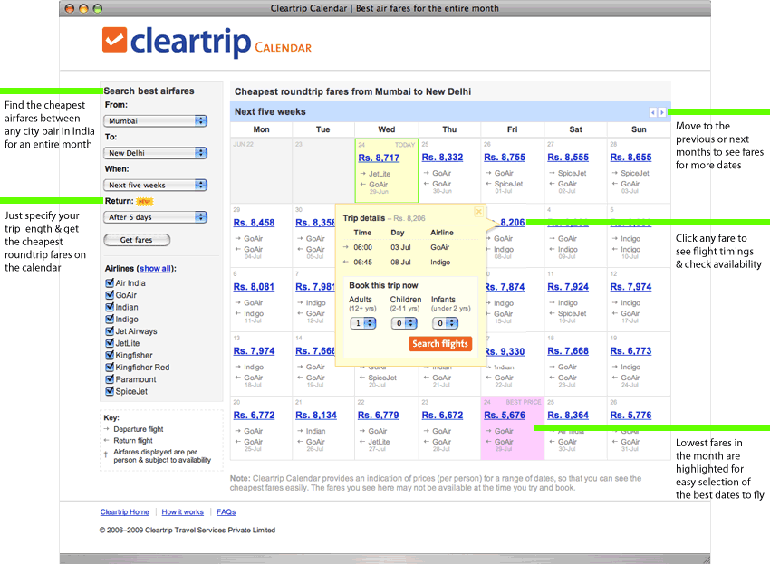Uncheck the Jet Airways checkbox
Image resolution: width=770 pixels, height=564 pixels.
click(x=110, y=330)
